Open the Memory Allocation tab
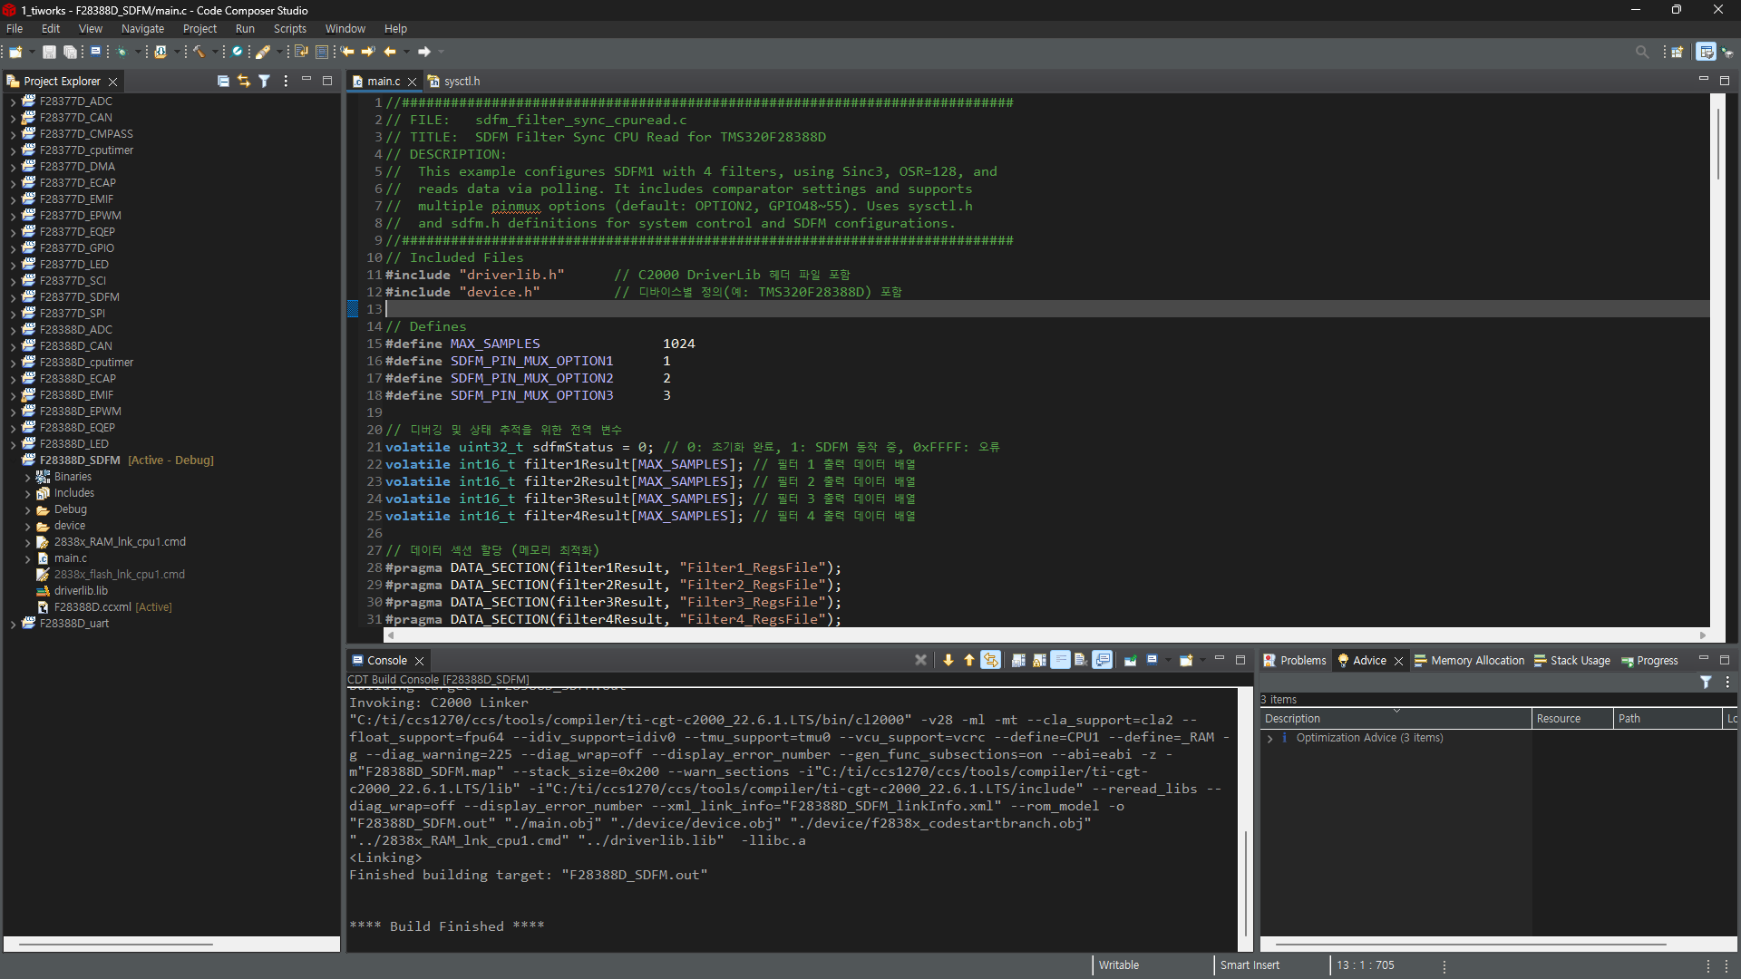1741x979 pixels. [1476, 660]
